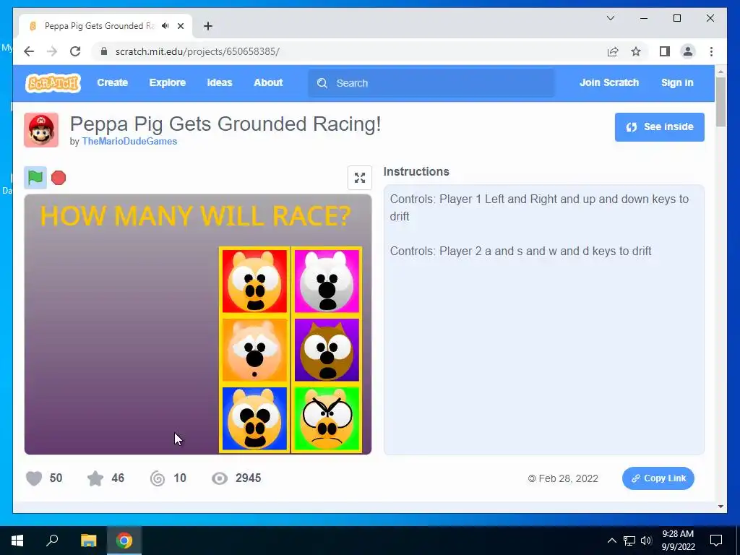Click the heart love icon

(x=34, y=478)
